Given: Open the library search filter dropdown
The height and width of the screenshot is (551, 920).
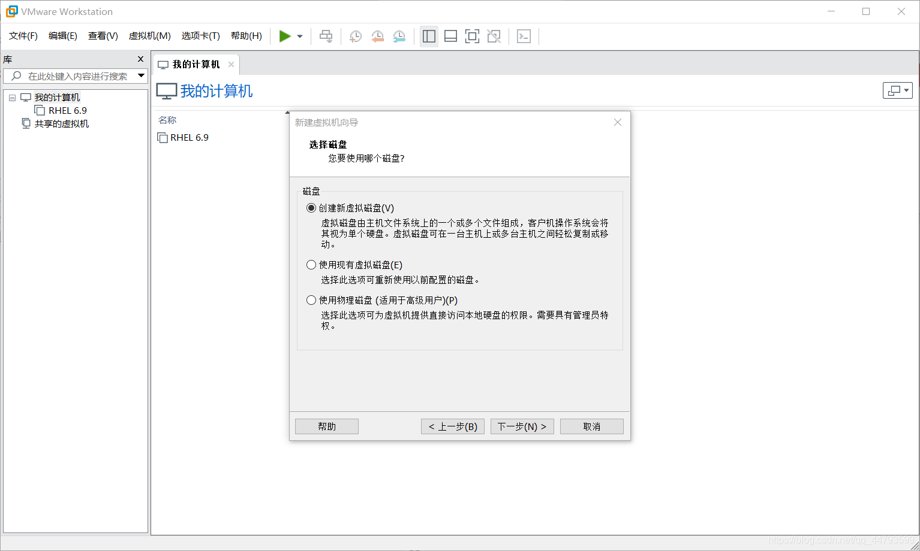Looking at the screenshot, I should click(x=142, y=76).
